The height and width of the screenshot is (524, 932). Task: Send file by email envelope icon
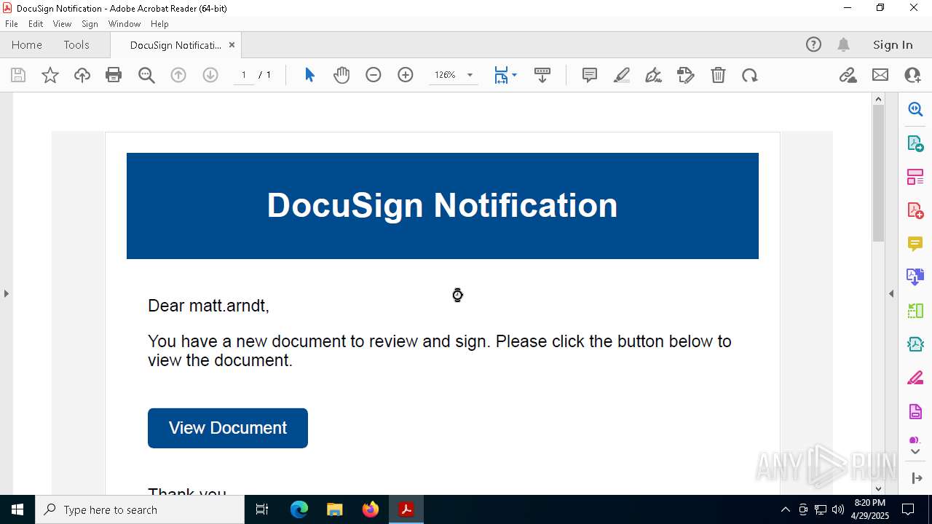pos(880,75)
